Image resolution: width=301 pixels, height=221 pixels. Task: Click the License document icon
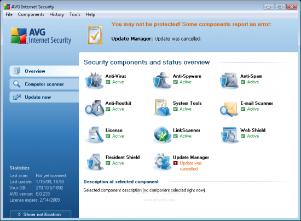pos(95,135)
